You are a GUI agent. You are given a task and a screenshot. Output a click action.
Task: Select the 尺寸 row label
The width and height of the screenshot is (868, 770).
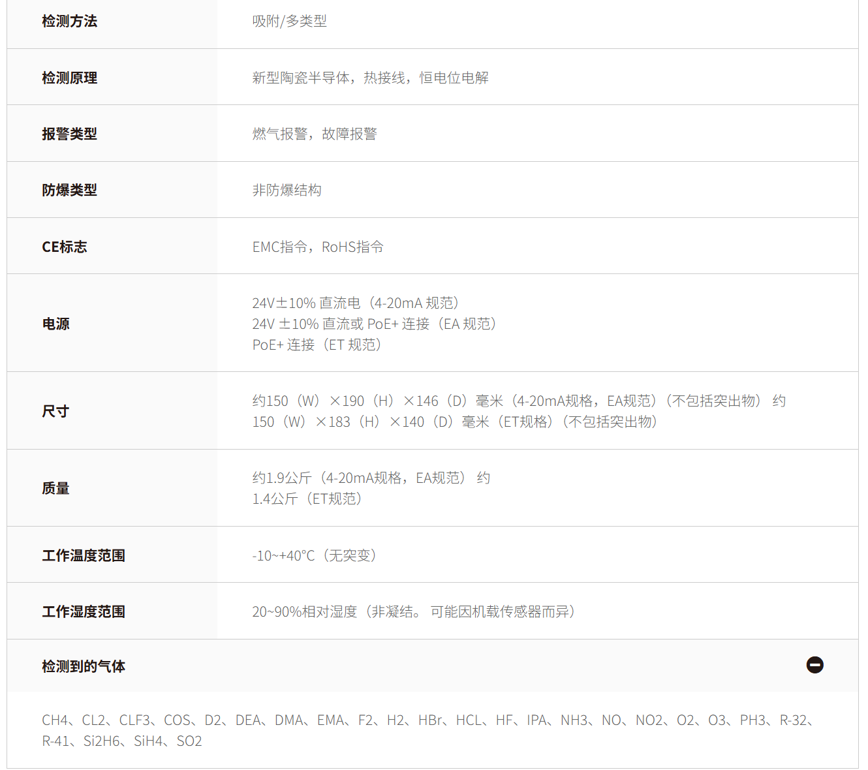coord(56,411)
